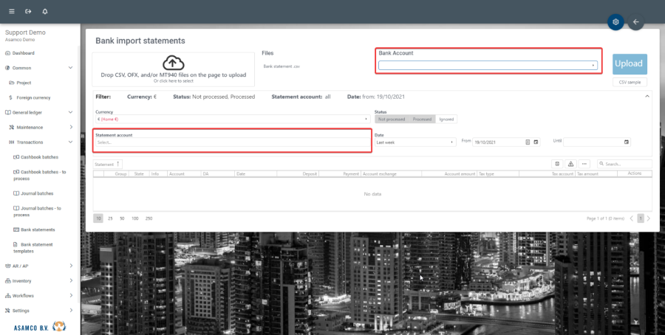
Task: Toggle the Ignored status filter
Action: click(446, 119)
